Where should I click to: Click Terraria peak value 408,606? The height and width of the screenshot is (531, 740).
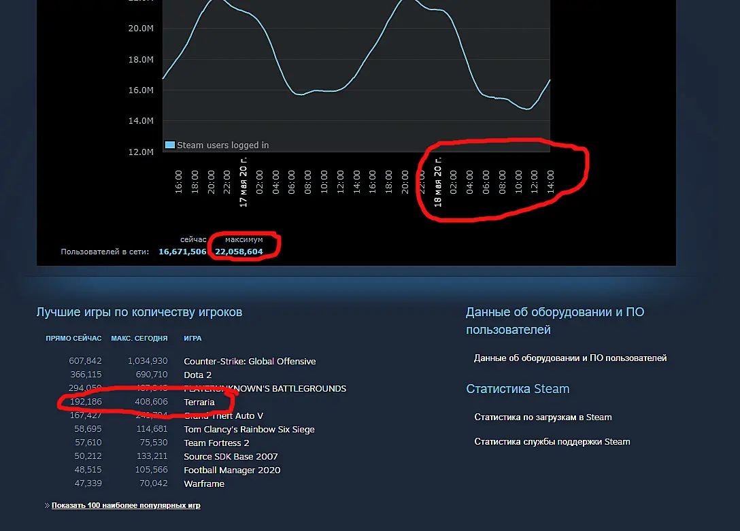pyautogui.click(x=151, y=402)
